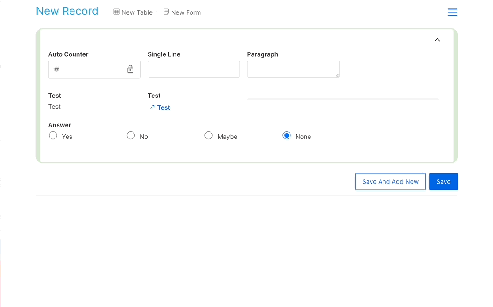Open the blue Test link

(x=164, y=107)
